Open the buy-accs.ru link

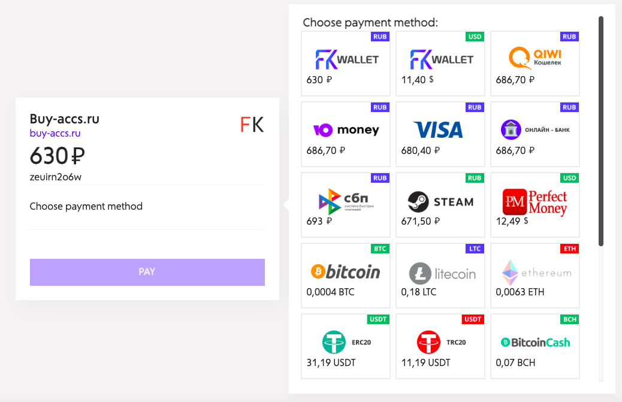pyautogui.click(x=55, y=133)
